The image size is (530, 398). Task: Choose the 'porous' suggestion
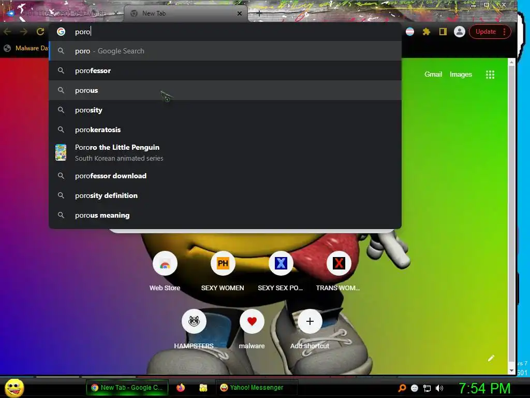tap(225, 90)
